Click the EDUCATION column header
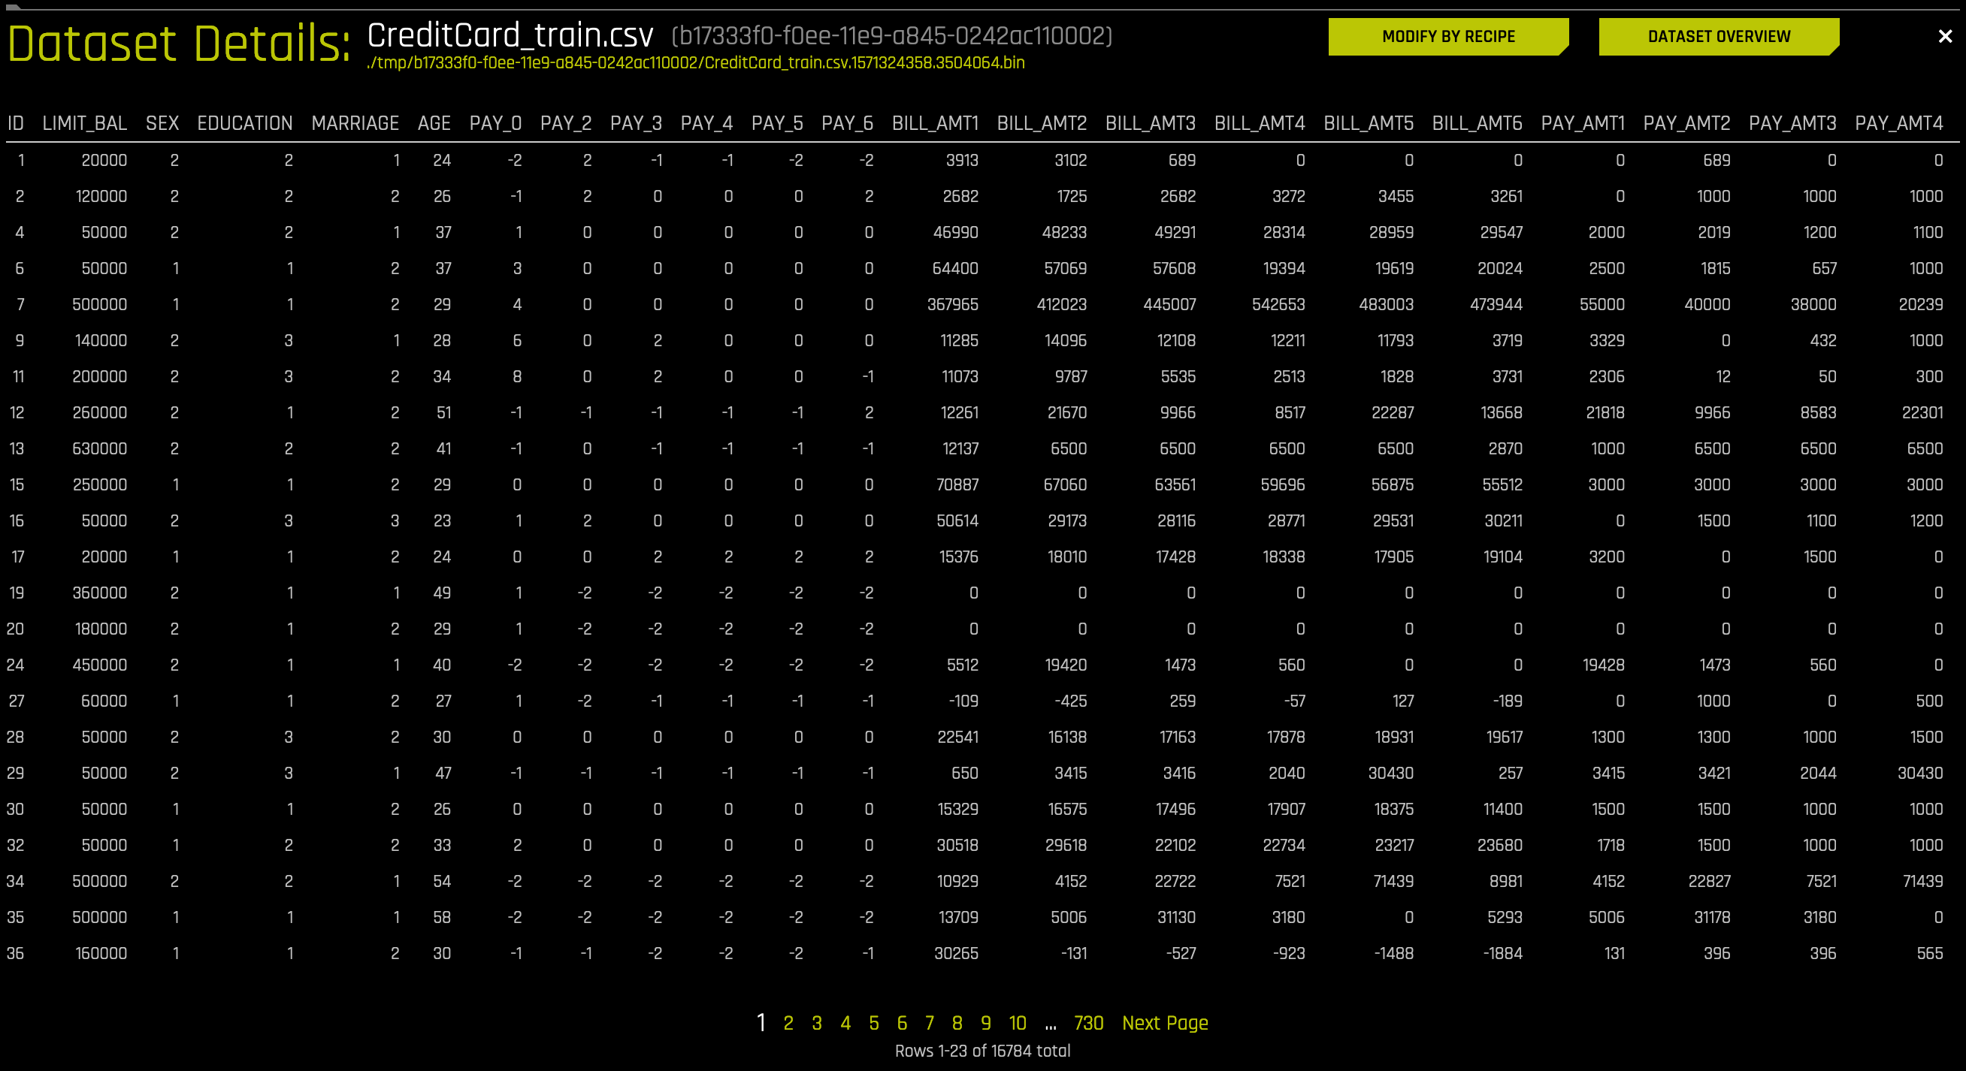The width and height of the screenshot is (1966, 1071). point(245,123)
